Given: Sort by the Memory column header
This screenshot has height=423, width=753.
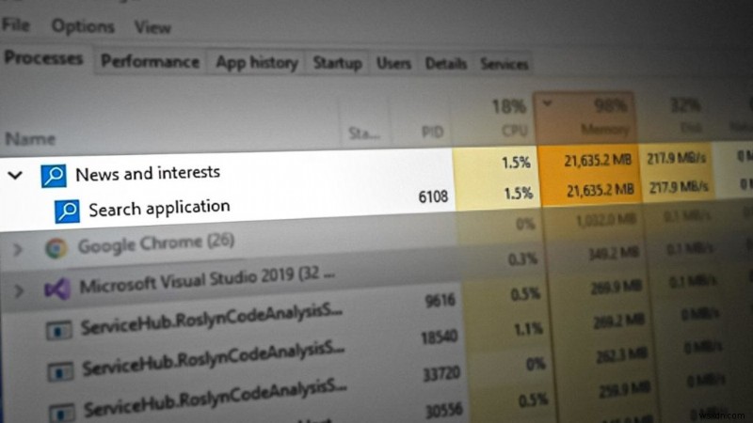Looking at the screenshot, I should (604, 129).
